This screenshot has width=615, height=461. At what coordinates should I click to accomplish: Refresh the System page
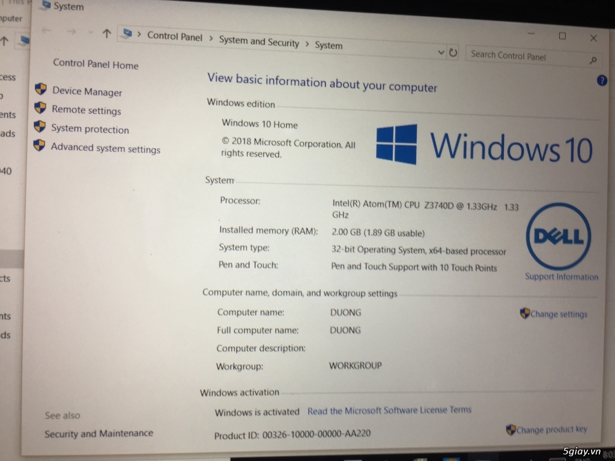pyautogui.click(x=453, y=52)
